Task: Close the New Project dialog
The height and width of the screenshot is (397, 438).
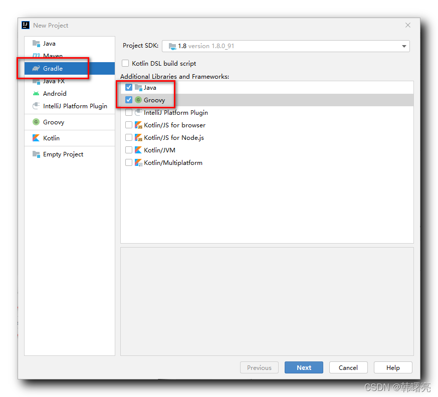Action: pyautogui.click(x=408, y=25)
